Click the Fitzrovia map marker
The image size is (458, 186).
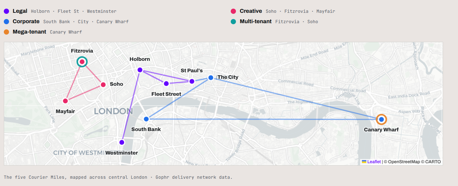point(82,62)
